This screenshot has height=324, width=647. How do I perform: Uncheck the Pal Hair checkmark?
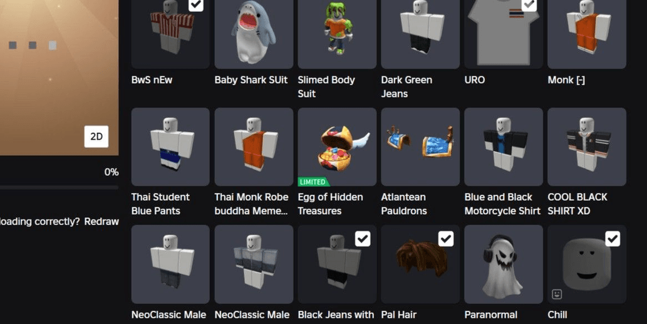point(446,239)
